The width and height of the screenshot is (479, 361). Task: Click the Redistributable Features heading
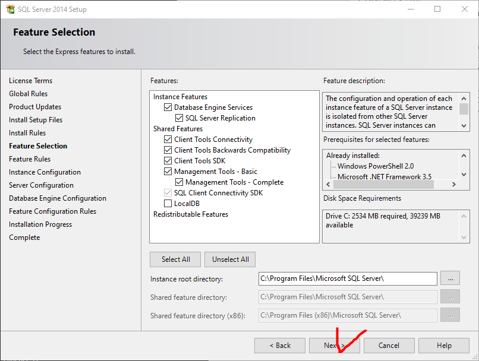191,214
